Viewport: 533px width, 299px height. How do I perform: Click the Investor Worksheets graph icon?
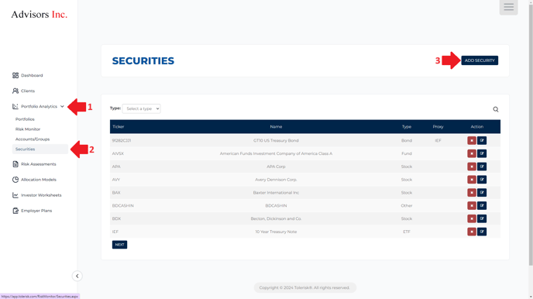pos(15,195)
